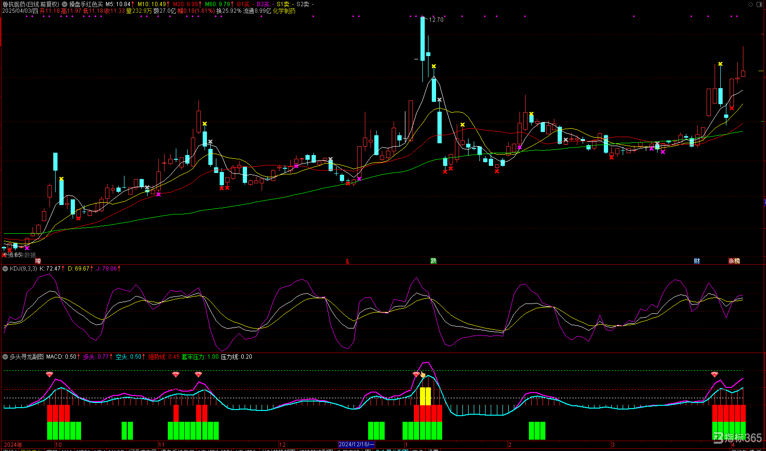The width and height of the screenshot is (766, 451).
Task: Open the 涨榜 info marker
Action: tap(734, 261)
